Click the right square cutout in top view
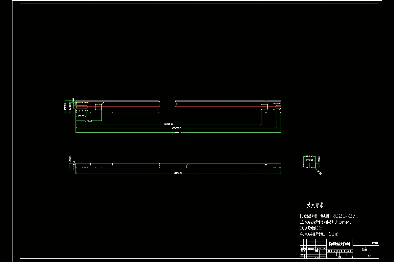The height and width of the screenshot is (262, 394). [x=265, y=106]
